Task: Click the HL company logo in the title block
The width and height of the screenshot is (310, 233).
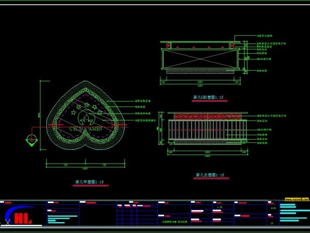Action: click(19, 215)
